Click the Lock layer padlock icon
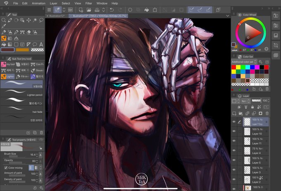 [x=252, y=107]
